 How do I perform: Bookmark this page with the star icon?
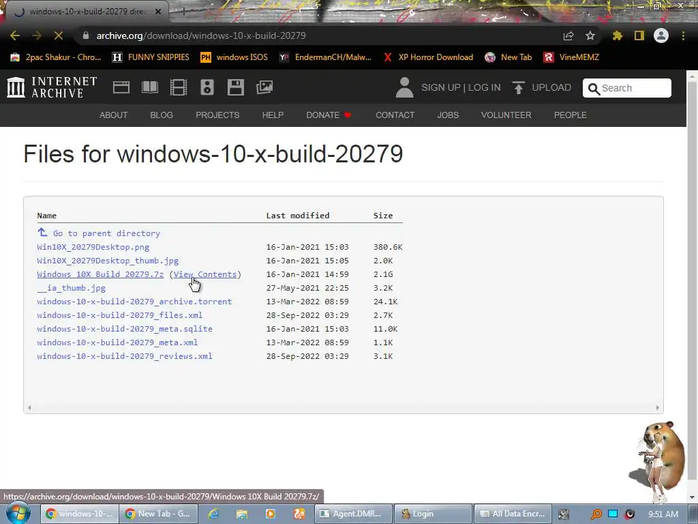[590, 35]
